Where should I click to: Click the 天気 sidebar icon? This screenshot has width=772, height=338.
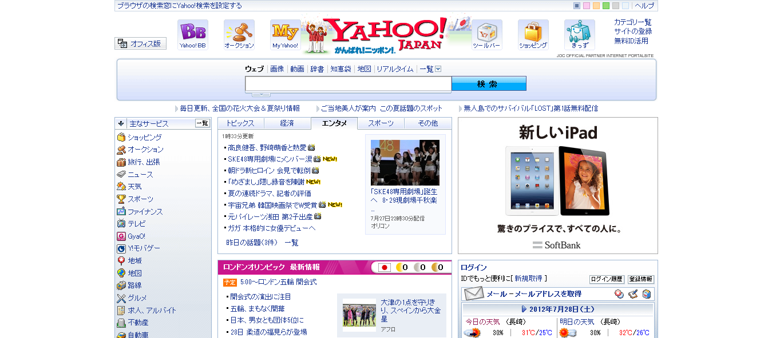[121, 187]
